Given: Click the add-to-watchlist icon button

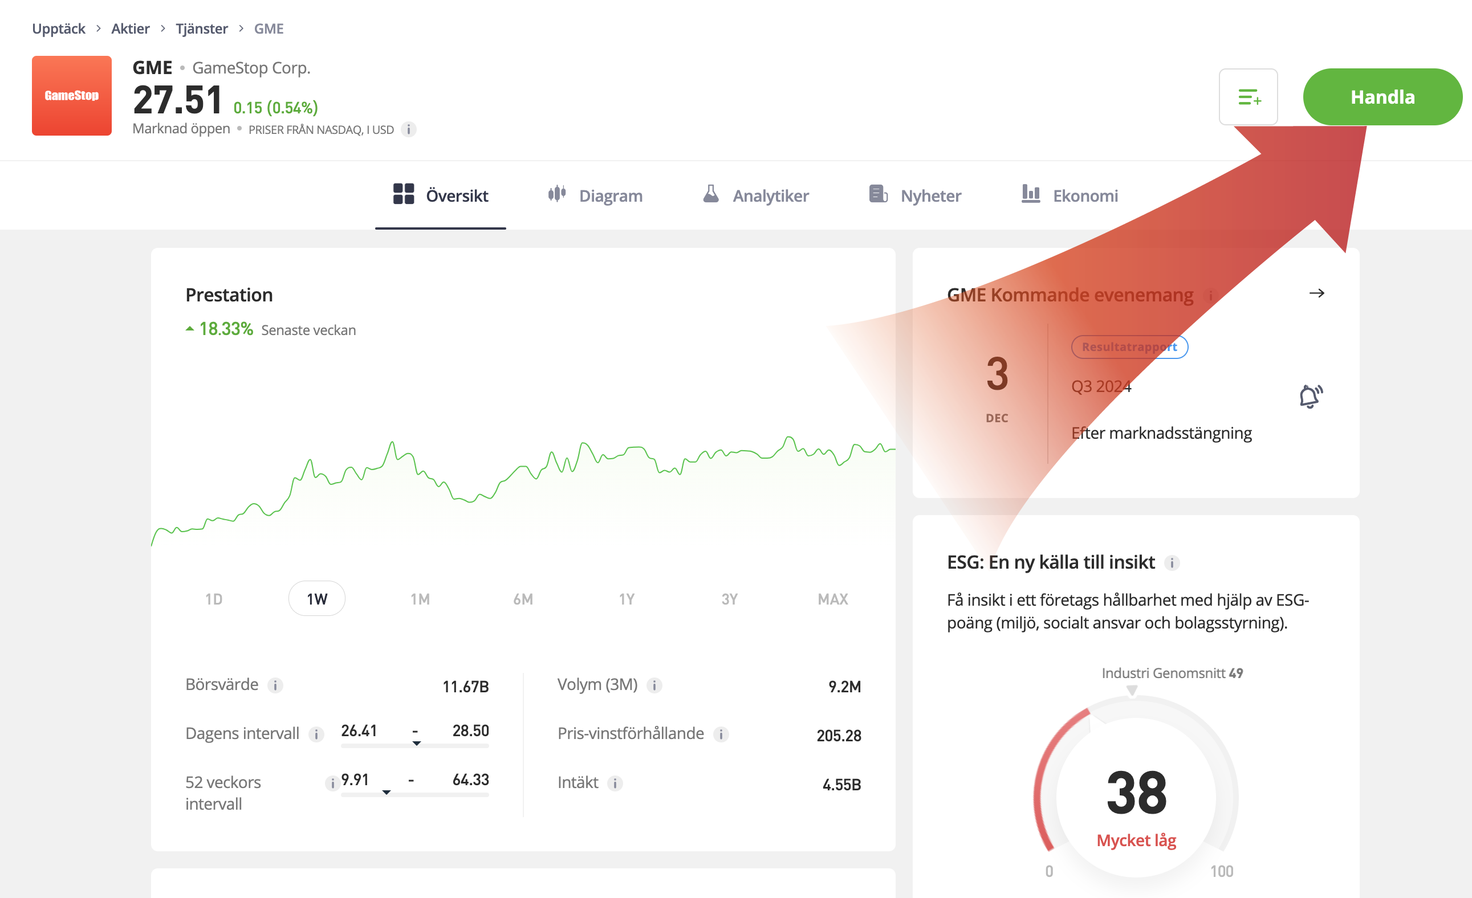Looking at the screenshot, I should [1248, 97].
